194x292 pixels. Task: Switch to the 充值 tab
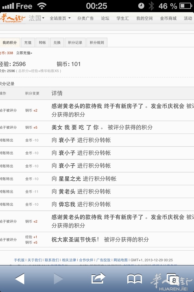coord(28,43)
